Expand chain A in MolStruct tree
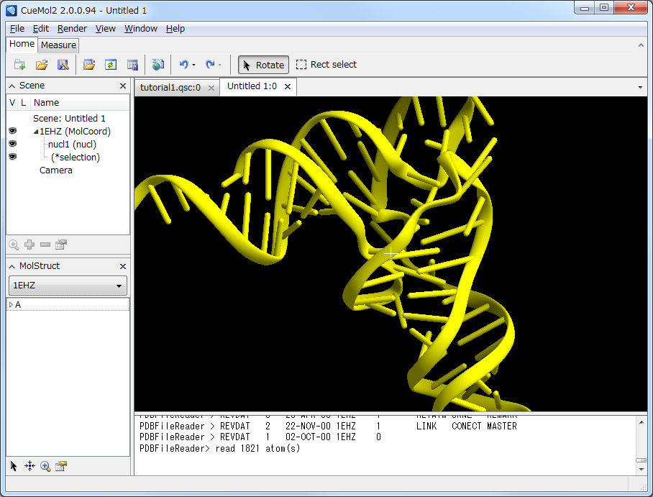Image resolution: width=653 pixels, height=497 pixels. click(12, 305)
